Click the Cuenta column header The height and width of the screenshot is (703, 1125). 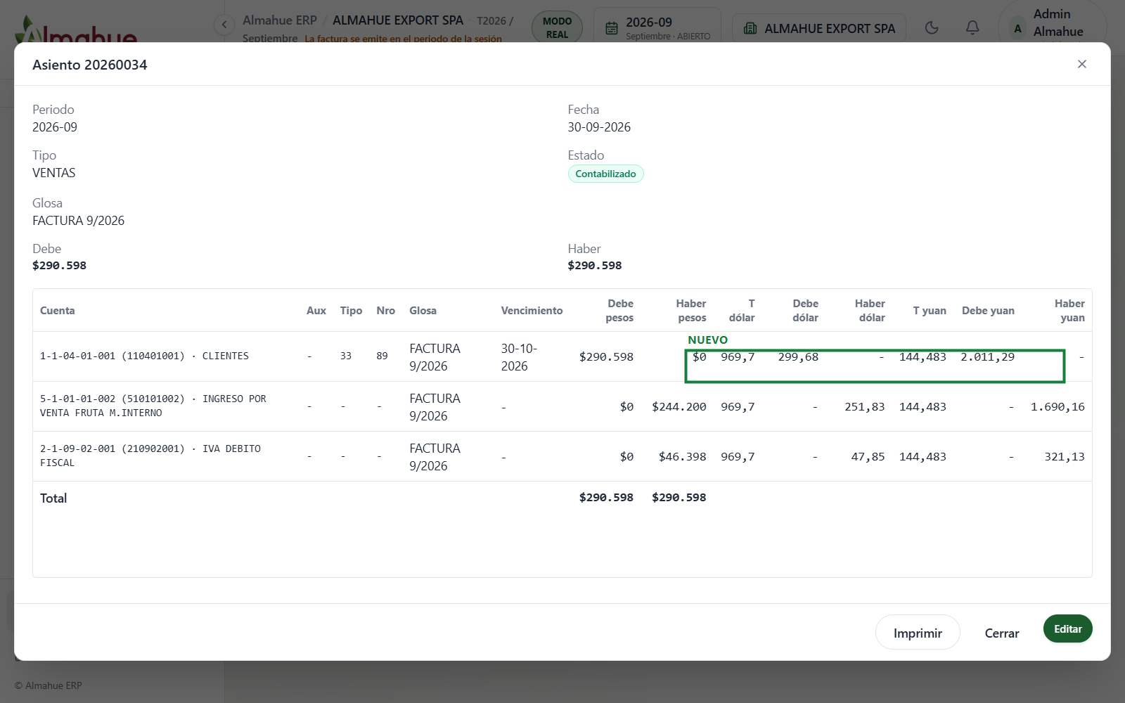pyautogui.click(x=58, y=311)
